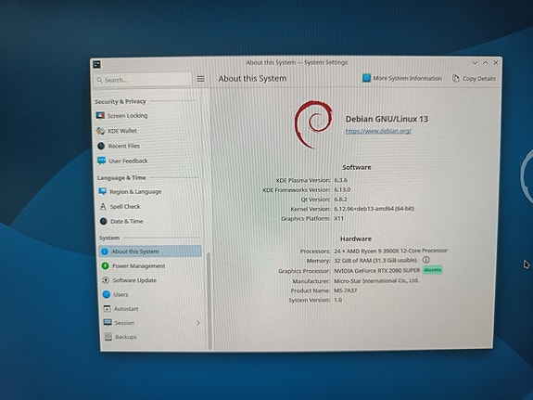Open the debian.org link
533x400 pixels.
pyautogui.click(x=378, y=131)
